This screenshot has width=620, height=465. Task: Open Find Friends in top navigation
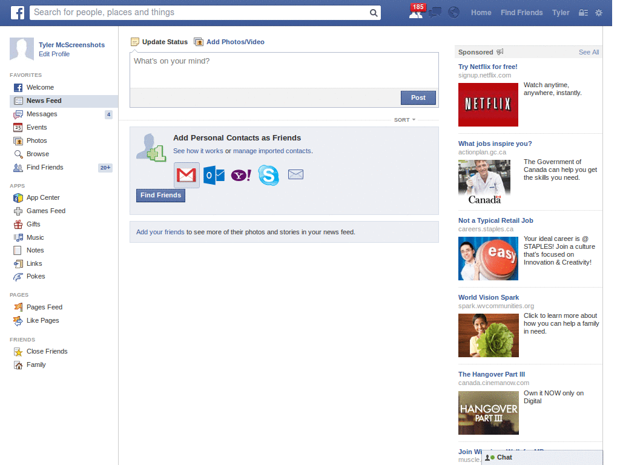(x=521, y=13)
